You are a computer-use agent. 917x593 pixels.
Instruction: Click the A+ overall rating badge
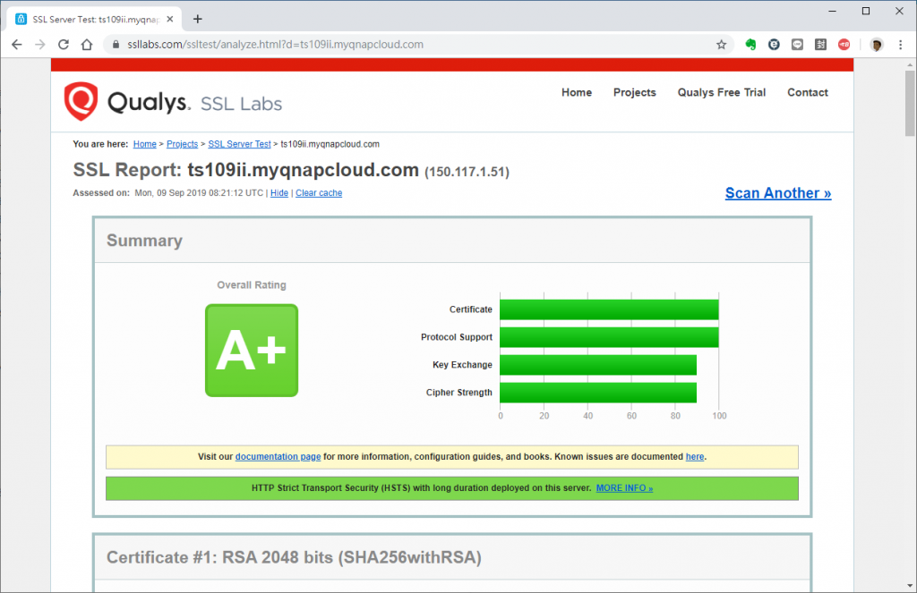[252, 351]
